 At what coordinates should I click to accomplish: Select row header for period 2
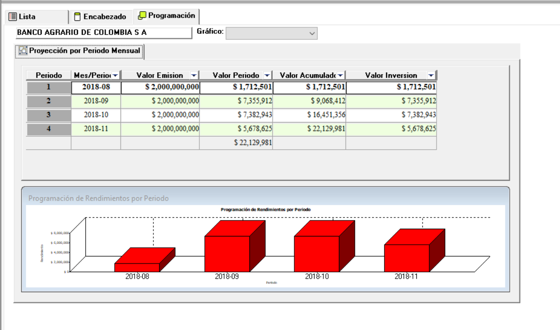tap(48, 101)
